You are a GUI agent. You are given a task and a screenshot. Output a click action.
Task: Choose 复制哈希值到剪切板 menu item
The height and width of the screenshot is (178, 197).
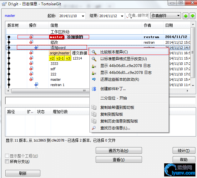coord(129,108)
